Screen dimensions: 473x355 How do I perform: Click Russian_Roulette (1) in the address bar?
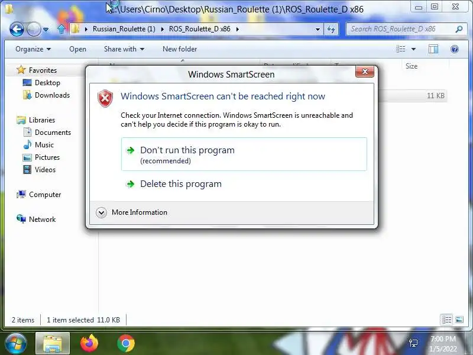[x=124, y=29]
